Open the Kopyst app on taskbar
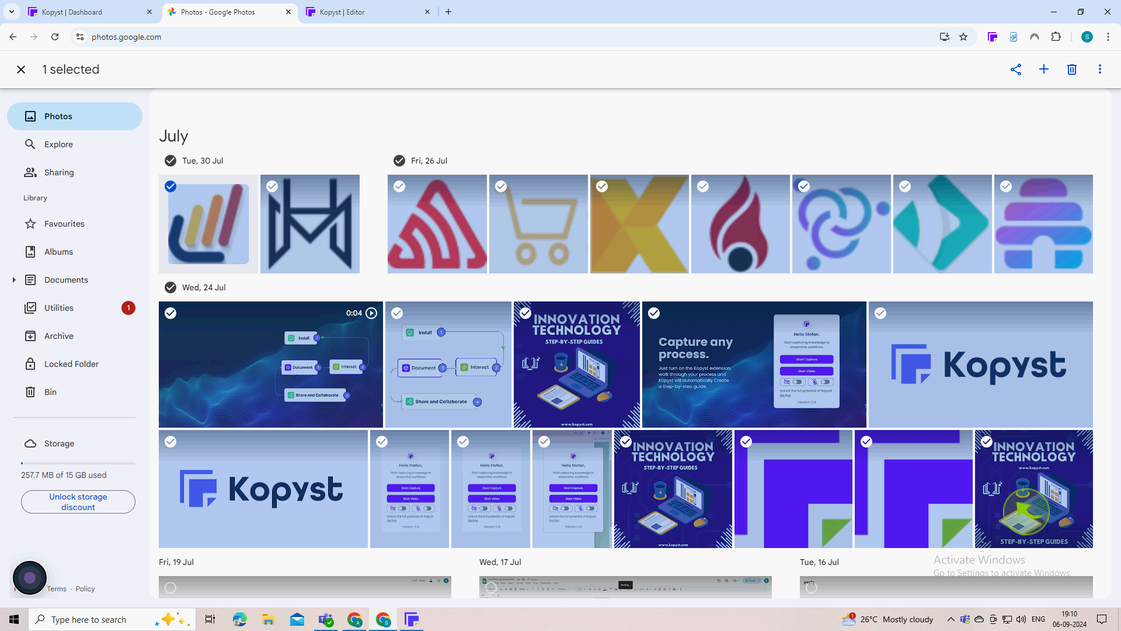Image resolution: width=1121 pixels, height=631 pixels. 412,619
